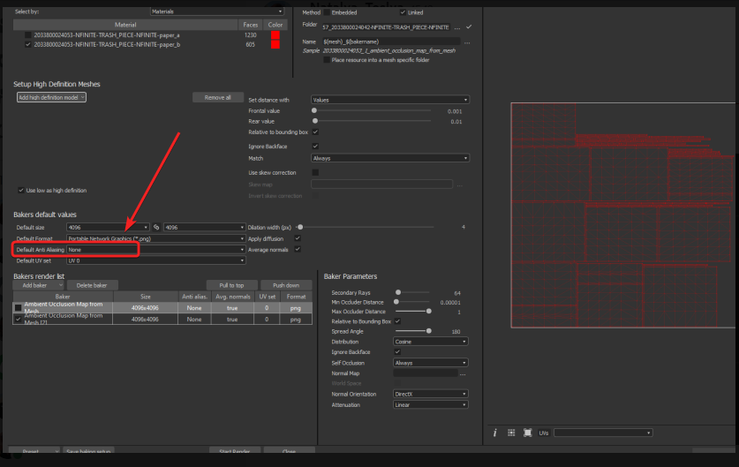This screenshot has height=467, width=739.
Task: Enable the Embedded method checkbox
Action: 327,12
